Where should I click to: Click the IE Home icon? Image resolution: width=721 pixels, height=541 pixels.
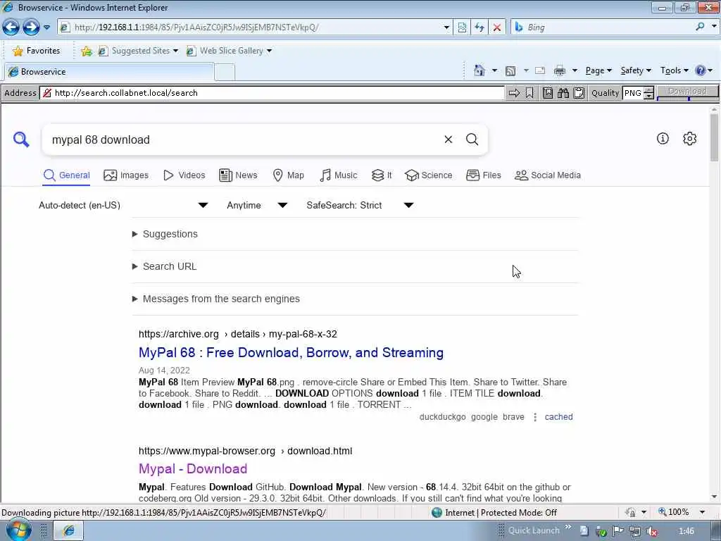(x=479, y=70)
